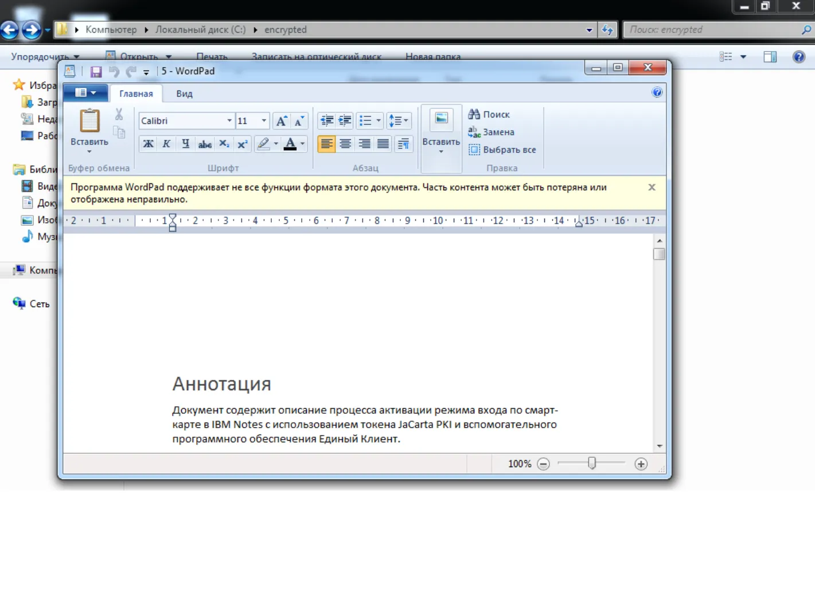Center the paragraph text

[x=345, y=144]
